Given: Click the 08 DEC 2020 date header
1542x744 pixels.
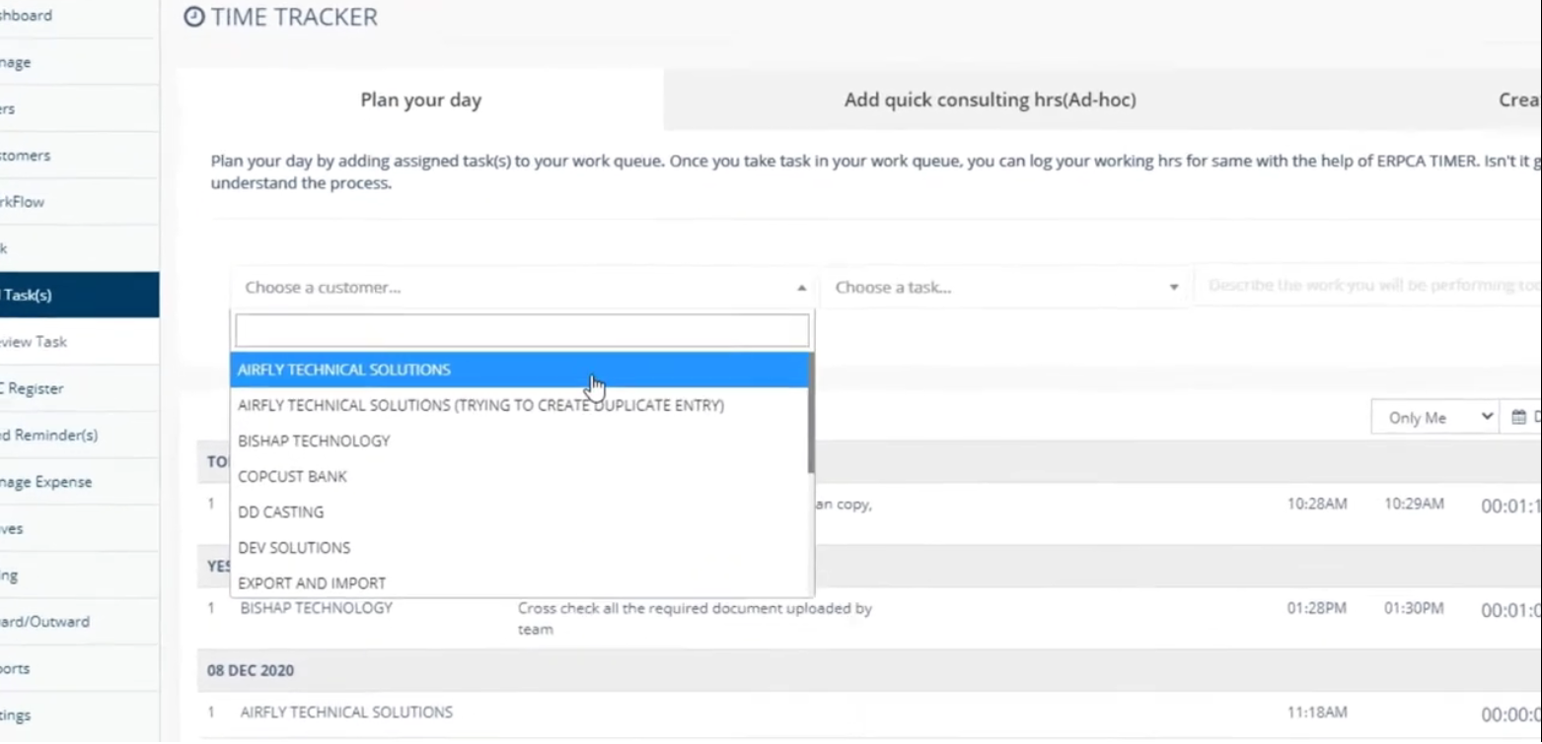Looking at the screenshot, I should click(x=251, y=670).
